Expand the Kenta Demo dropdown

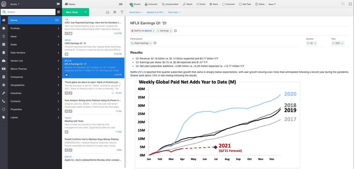coord(136,12)
